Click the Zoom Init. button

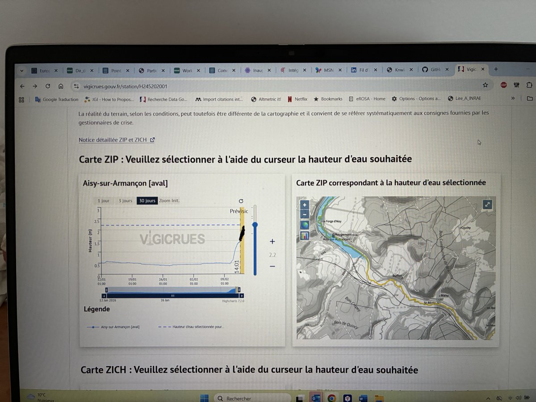[x=169, y=201]
